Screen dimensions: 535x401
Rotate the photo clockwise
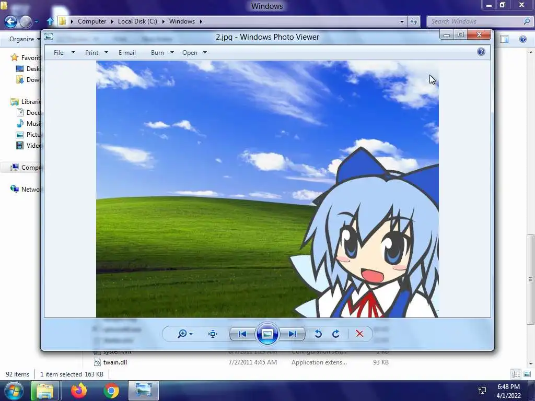coord(336,334)
